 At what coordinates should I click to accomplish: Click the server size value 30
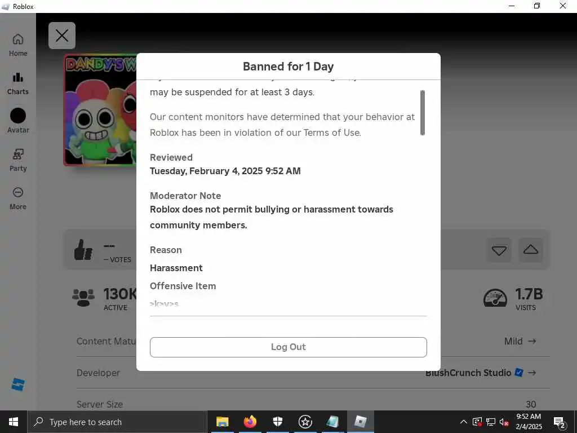531,404
